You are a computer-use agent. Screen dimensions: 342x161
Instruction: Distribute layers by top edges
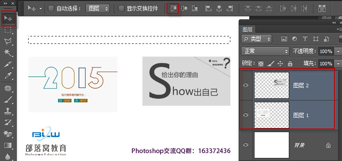click(x=247, y=8)
